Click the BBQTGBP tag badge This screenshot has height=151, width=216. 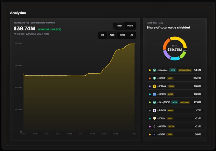point(185,102)
